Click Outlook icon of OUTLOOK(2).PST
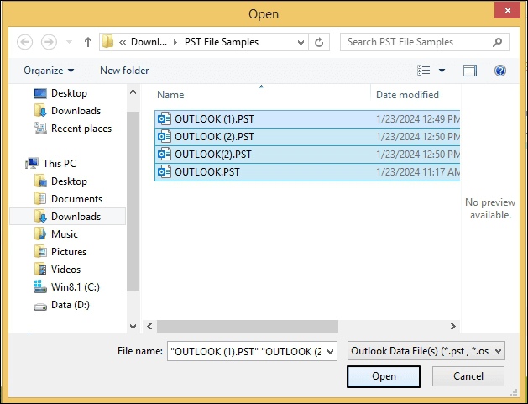This screenshot has width=528, height=404. click(x=165, y=155)
